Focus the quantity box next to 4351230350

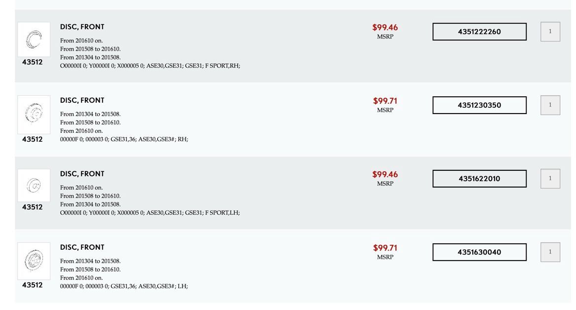coord(550,105)
